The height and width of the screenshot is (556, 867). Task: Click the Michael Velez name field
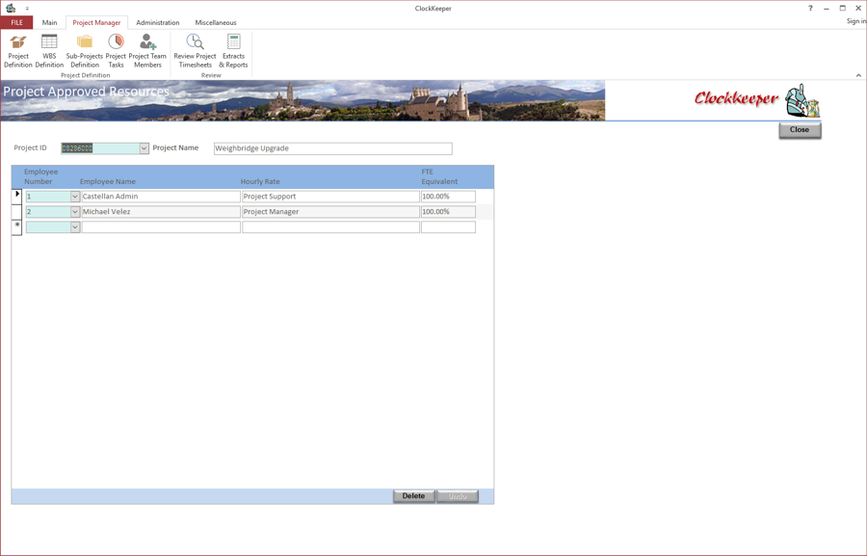click(161, 212)
